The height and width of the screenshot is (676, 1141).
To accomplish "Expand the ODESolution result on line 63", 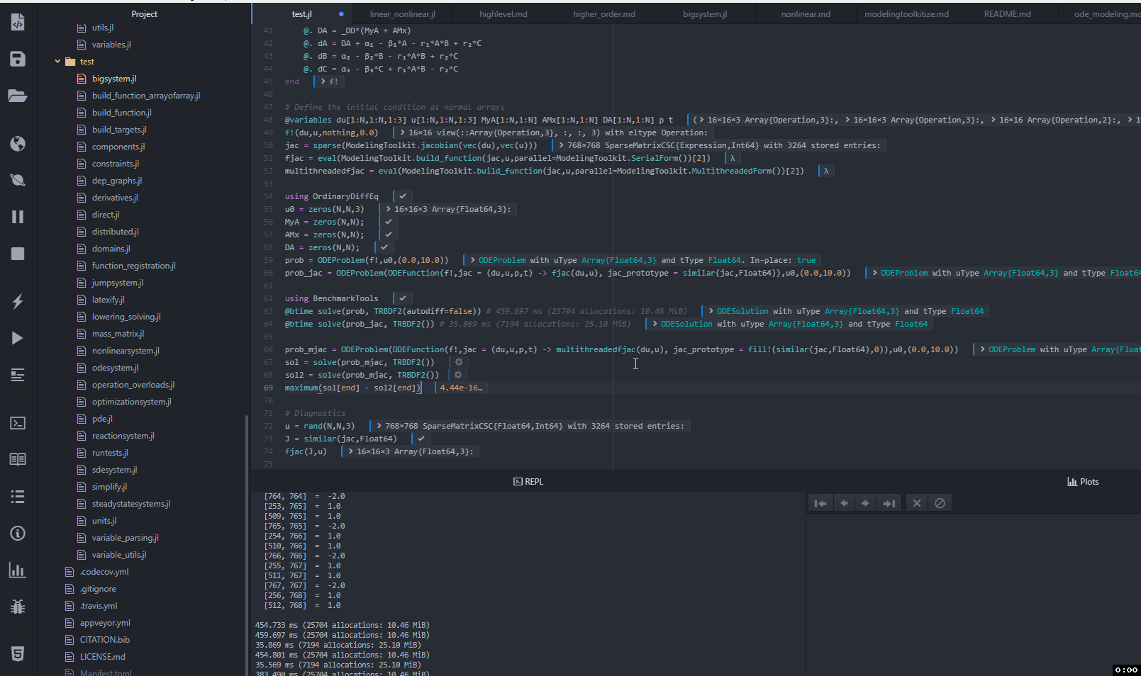I will (711, 311).
